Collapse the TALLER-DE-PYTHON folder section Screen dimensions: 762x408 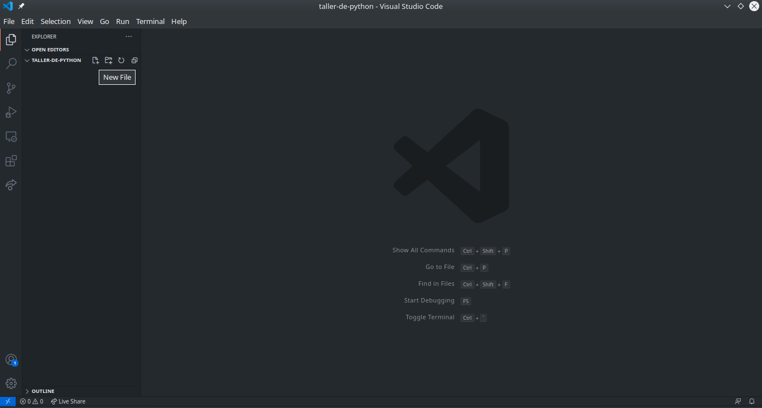pyautogui.click(x=56, y=60)
